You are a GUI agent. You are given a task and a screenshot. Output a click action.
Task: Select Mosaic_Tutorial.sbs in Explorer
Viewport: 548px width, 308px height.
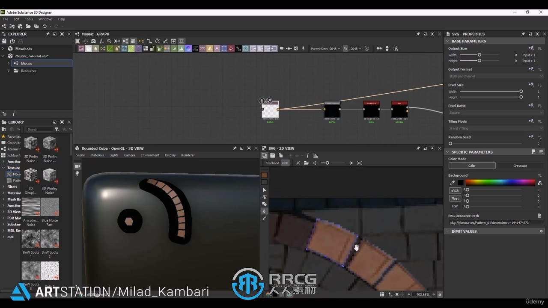(32, 56)
